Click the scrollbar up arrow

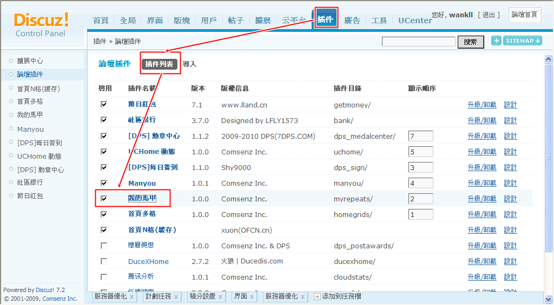click(x=549, y=59)
